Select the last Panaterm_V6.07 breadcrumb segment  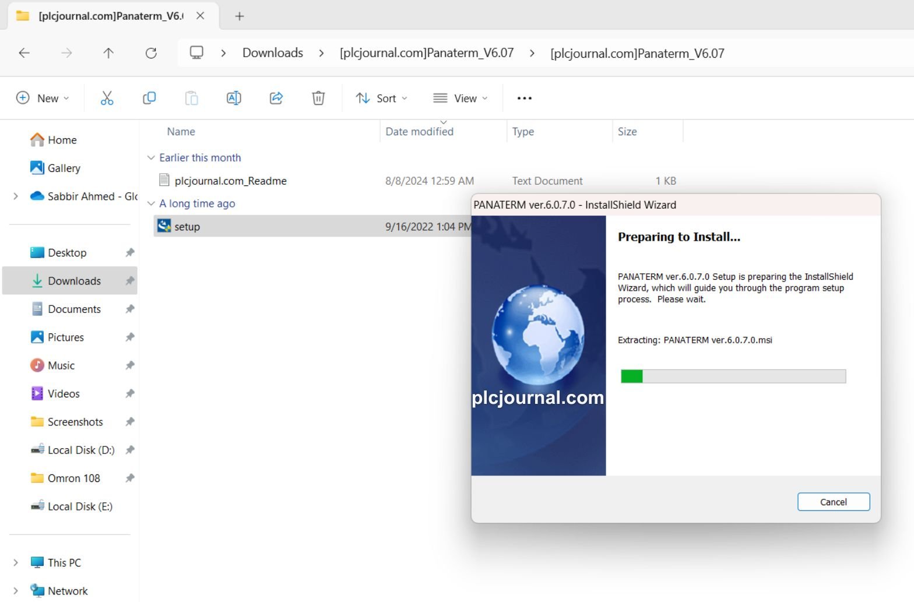tap(637, 54)
